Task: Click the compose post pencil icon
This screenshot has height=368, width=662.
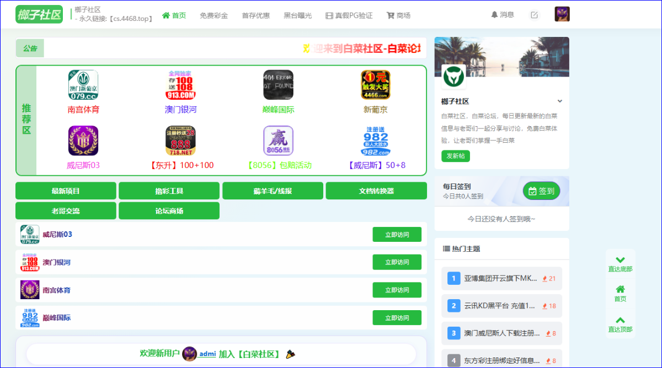Action: tap(534, 15)
